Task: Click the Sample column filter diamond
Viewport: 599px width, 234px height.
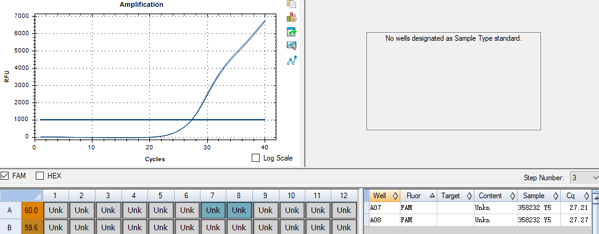Action: tap(555, 196)
